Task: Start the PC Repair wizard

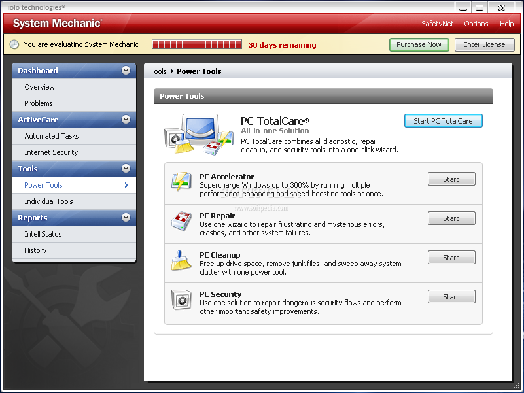Action: click(451, 218)
